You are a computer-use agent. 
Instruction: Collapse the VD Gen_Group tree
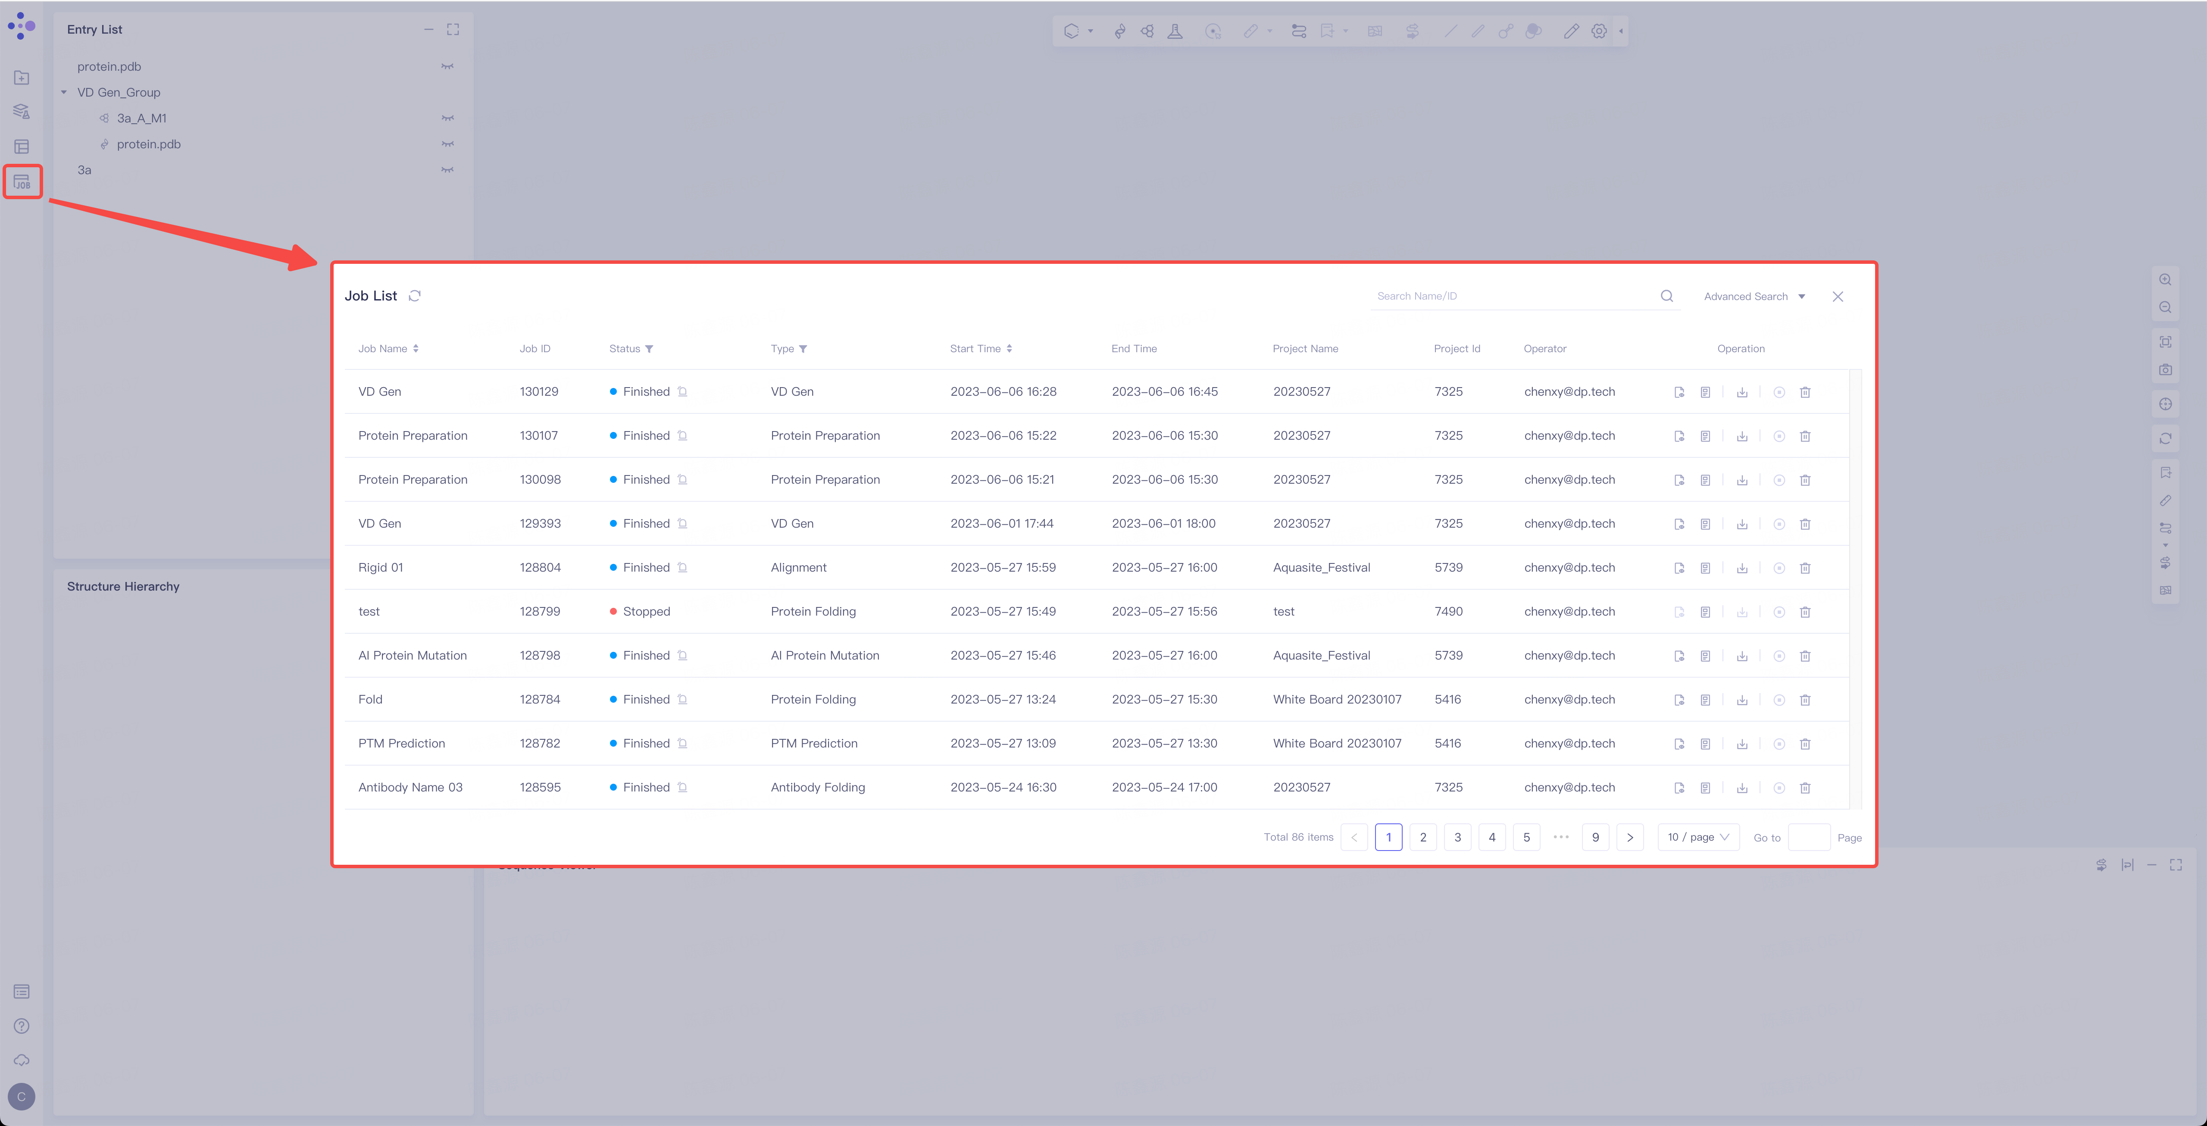(x=64, y=93)
